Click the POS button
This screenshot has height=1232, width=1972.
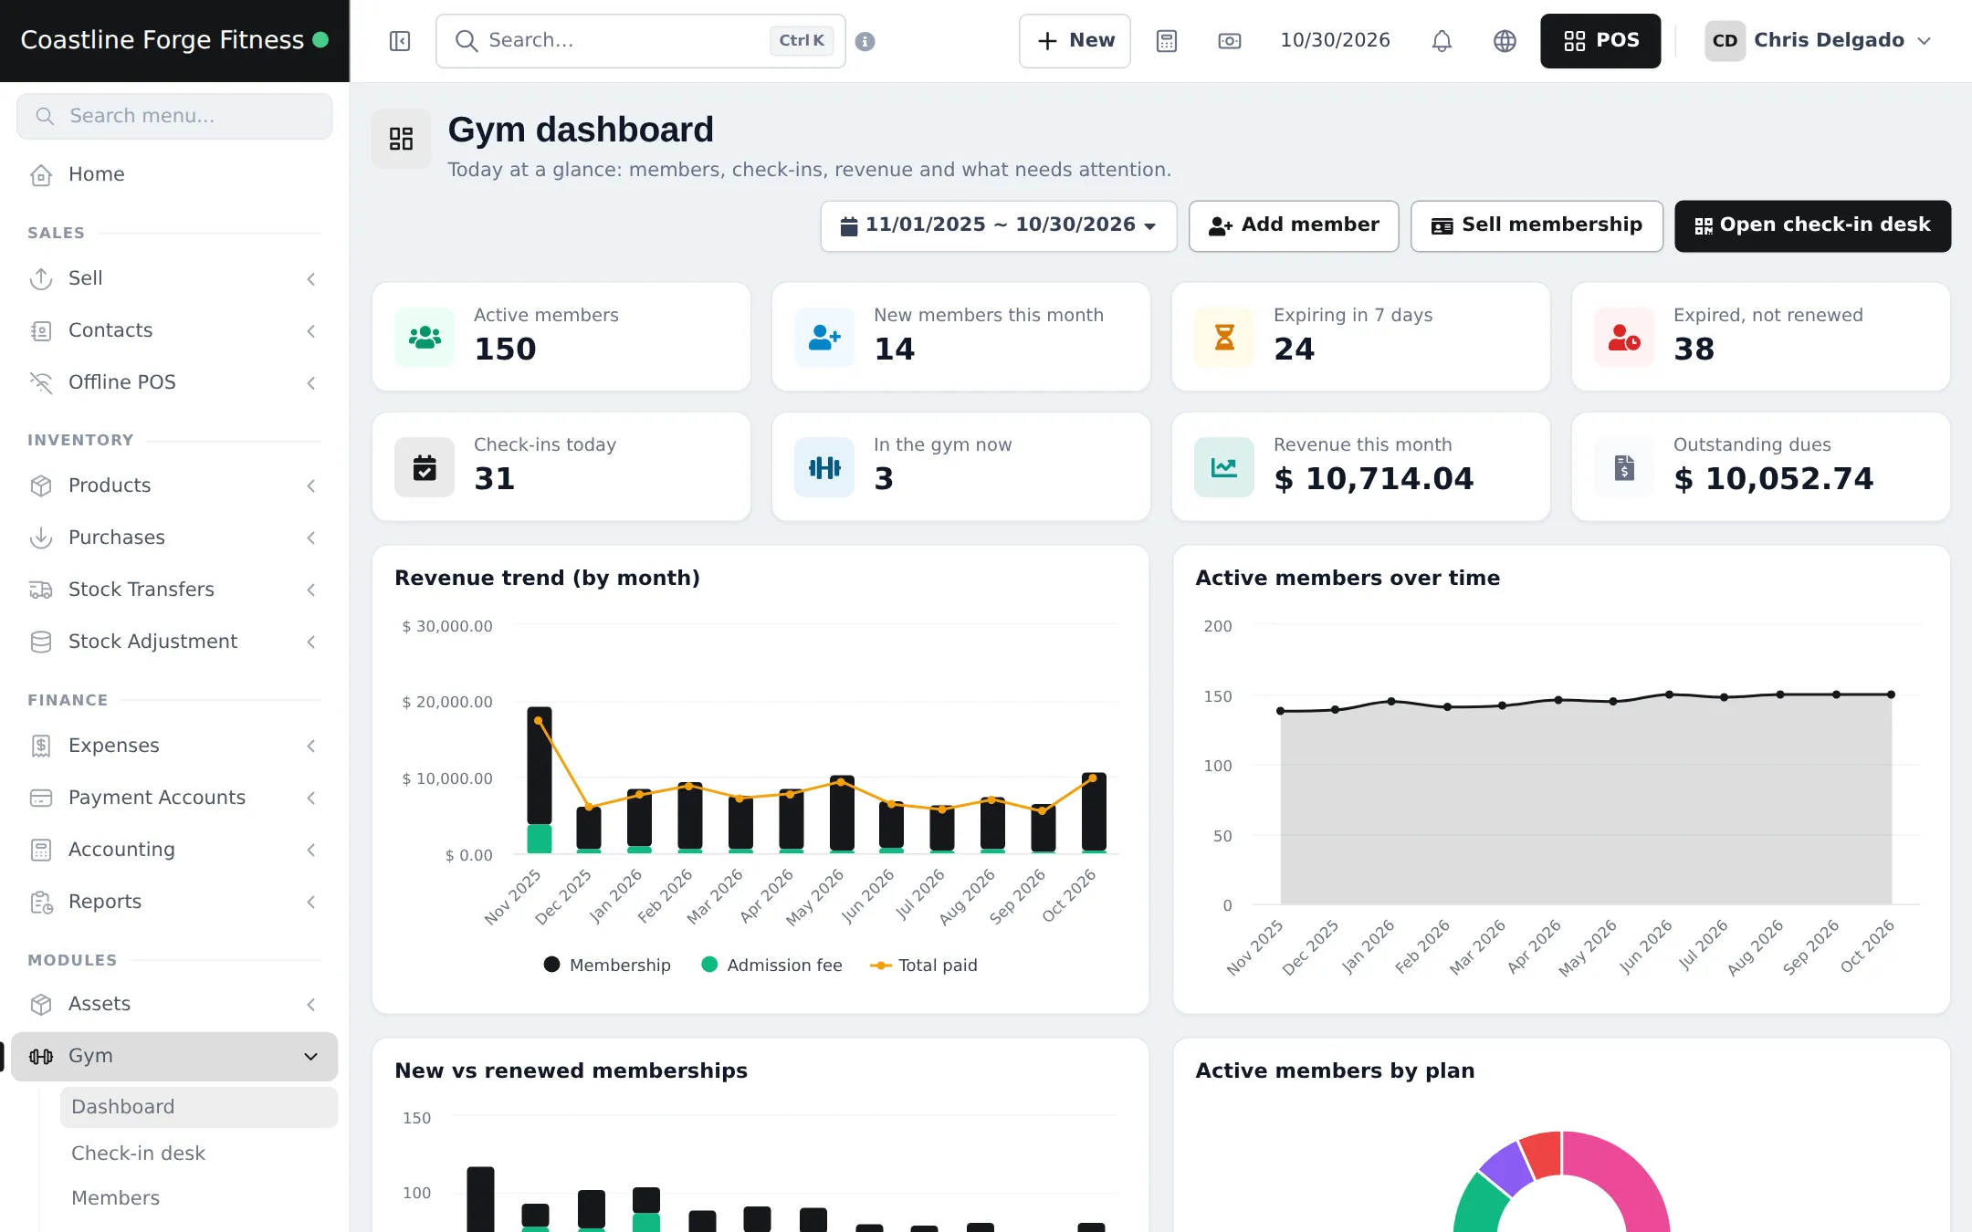coord(1600,41)
